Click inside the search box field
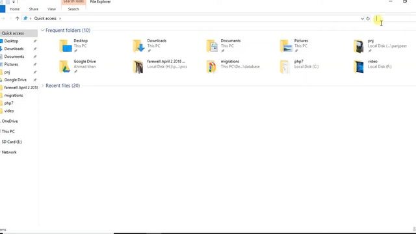Image resolution: width=416 pixels, height=234 pixels. [395, 19]
